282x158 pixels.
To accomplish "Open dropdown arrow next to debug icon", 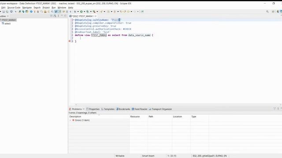I will click(x=78, y=12).
